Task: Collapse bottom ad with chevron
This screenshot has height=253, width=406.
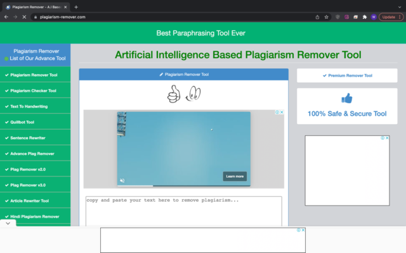Action: [8, 223]
